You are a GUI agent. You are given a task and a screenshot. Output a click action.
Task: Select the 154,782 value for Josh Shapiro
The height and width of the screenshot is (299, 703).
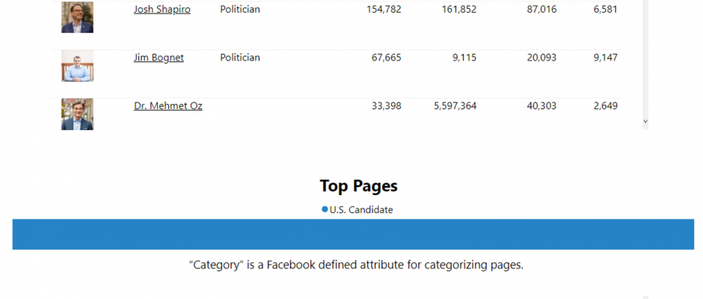point(384,10)
